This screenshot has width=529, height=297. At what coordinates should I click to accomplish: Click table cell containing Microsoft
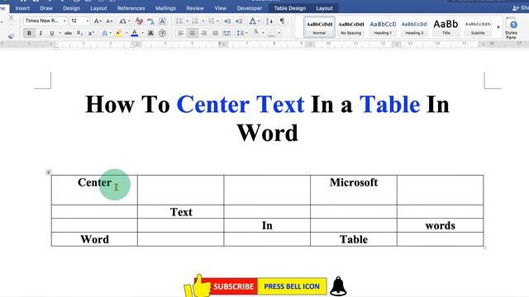coord(354,190)
